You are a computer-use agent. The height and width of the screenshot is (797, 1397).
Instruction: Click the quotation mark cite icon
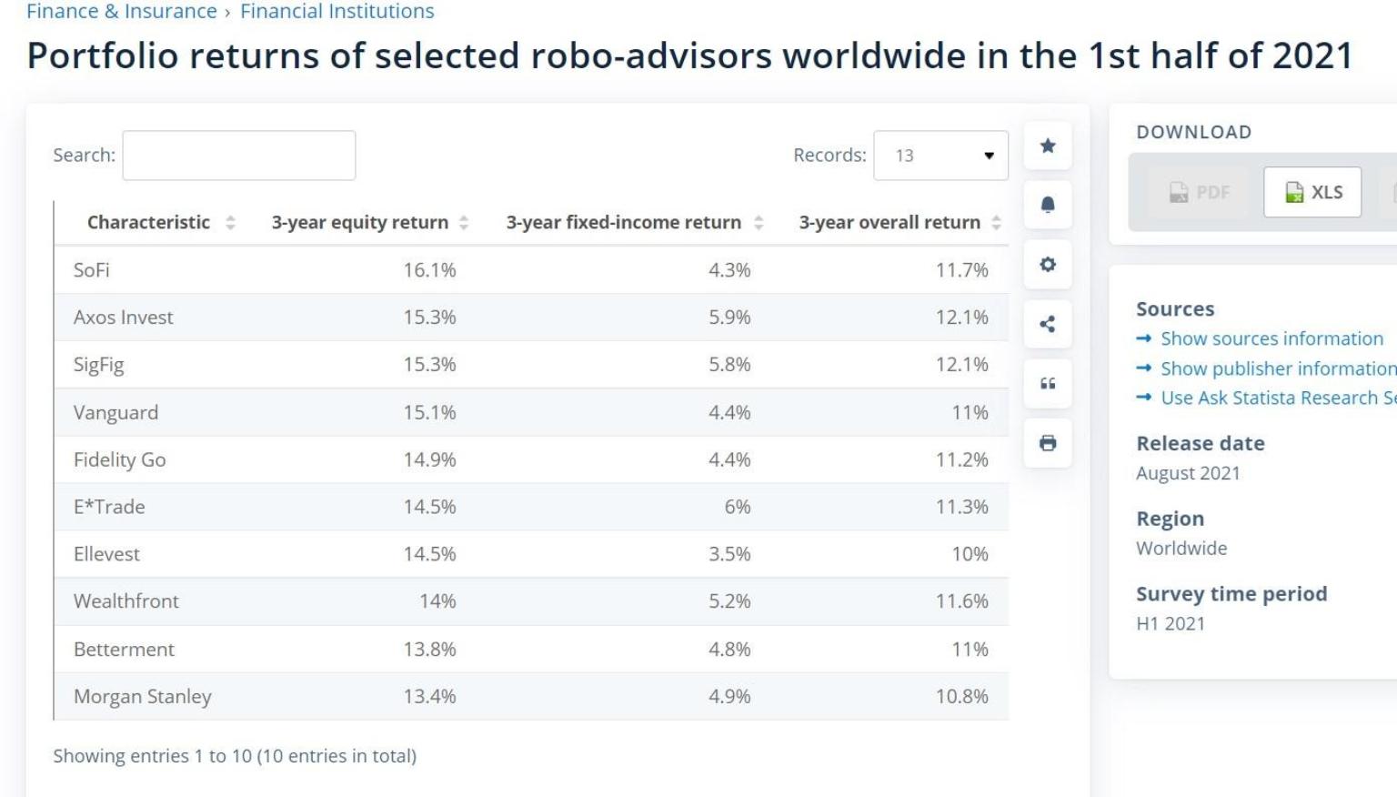(x=1048, y=384)
